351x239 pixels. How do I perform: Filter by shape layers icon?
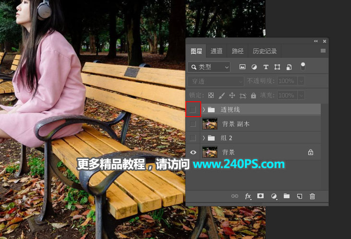point(277,67)
